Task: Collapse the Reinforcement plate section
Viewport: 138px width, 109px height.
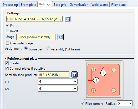Action: 6,59
